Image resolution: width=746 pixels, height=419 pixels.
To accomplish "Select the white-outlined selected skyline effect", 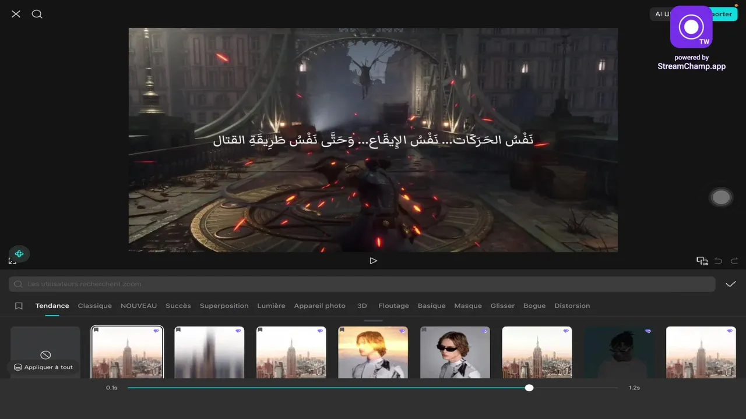I will [x=127, y=352].
